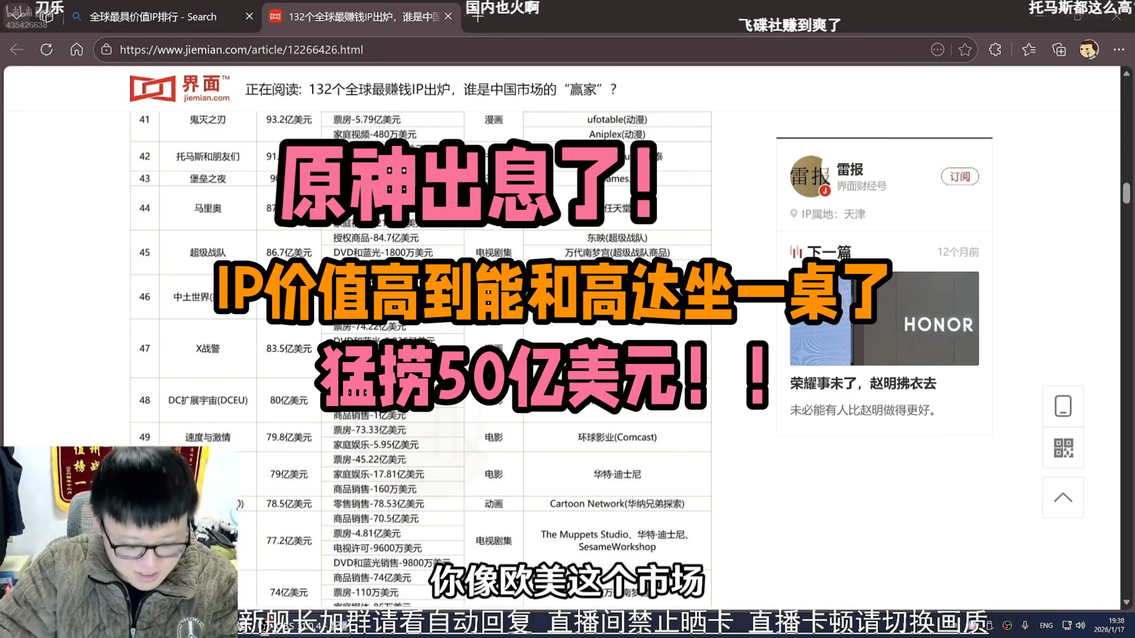Open the browser settings menu (three dots)
This screenshot has height=638, width=1135.
(1121, 50)
